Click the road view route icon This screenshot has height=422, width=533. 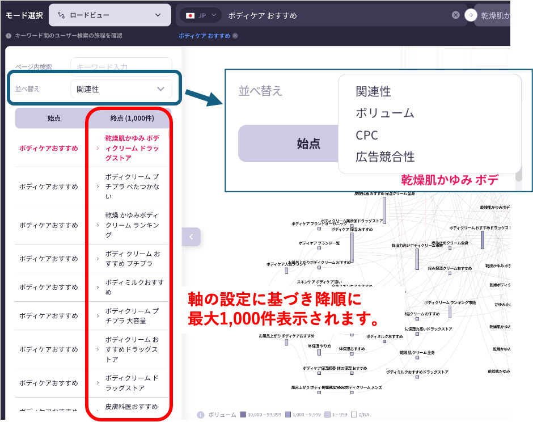click(x=61, y=15)
